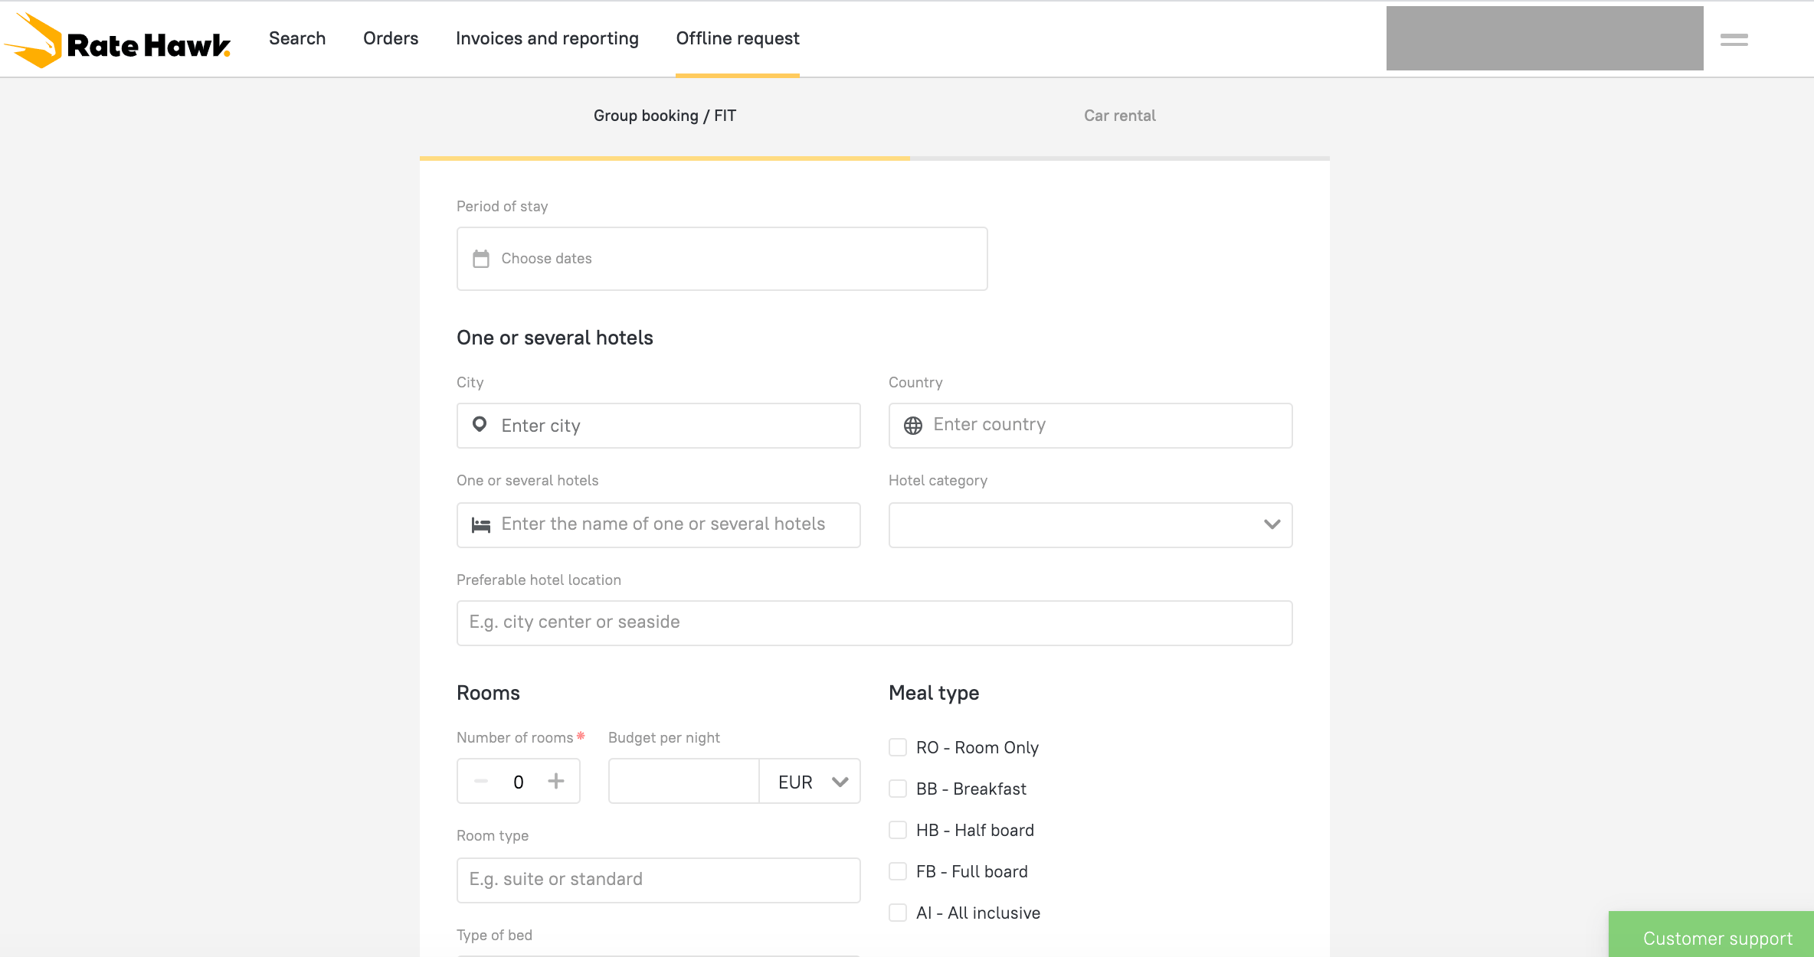Click the globe icon in Country field

click(x=912, y=426)
